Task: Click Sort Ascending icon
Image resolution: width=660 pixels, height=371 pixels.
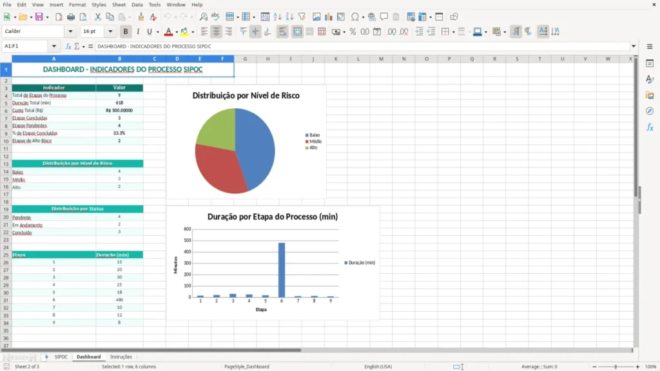Action: [277, 17]
